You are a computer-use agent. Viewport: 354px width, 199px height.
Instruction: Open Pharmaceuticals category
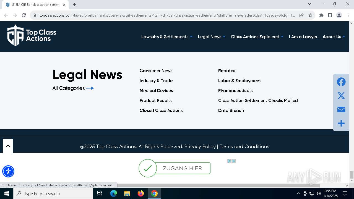pyautogui.click(x=235, y=91)
